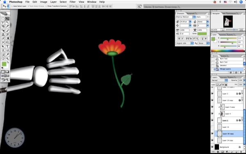Image resolution: width=246 pixels, height=154 pixels.
Task: Select the History Brush tool
Action: (7, 34)
